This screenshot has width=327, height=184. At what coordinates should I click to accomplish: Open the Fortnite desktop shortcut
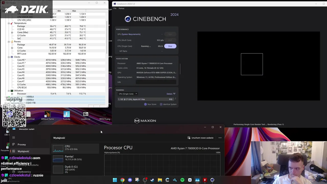tap(67, 116)
